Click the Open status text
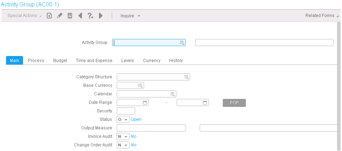 click(136, 119)
